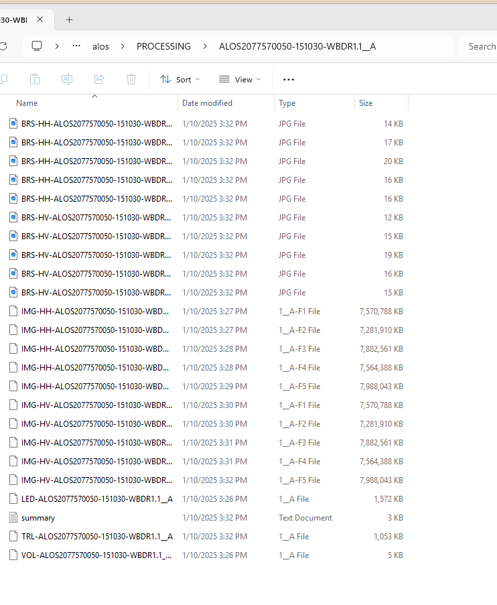Click the Share icon in toolbar

pos(99,79)
